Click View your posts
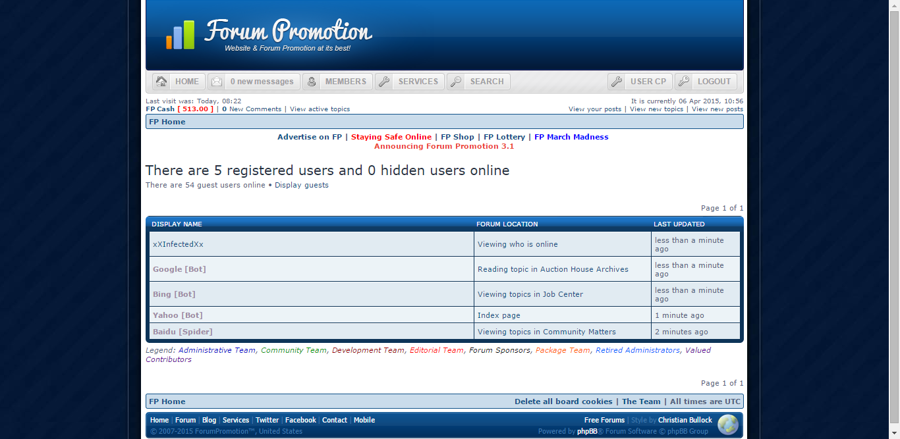Viewport: 900px width, 439px height. point(595,109)
